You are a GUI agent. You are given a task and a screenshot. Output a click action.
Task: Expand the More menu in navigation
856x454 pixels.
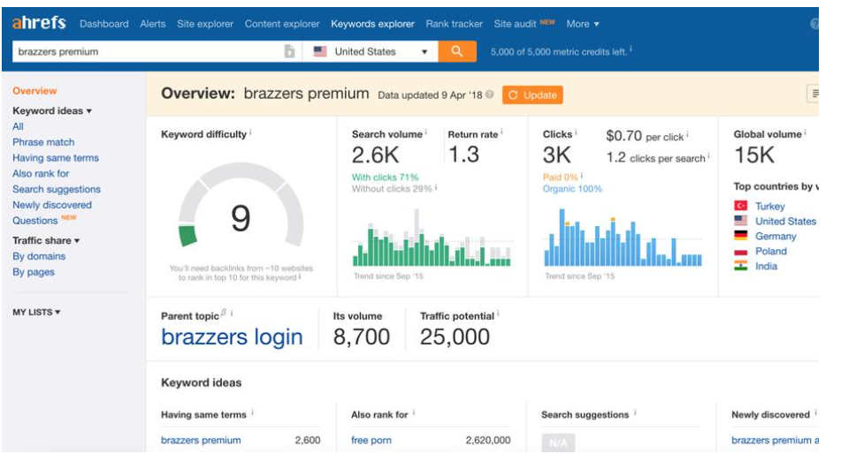tap(583, 24)
